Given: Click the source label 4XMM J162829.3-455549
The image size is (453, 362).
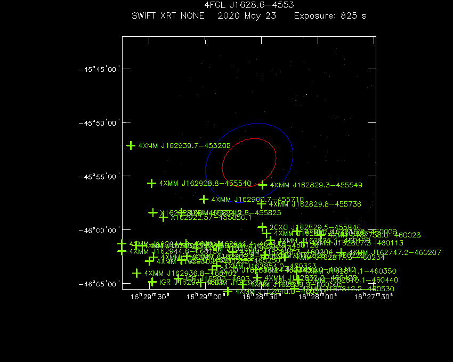Looking at the screenshot, I should [316, 185].
